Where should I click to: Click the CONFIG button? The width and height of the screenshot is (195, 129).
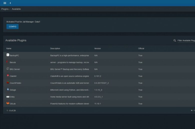12,26
